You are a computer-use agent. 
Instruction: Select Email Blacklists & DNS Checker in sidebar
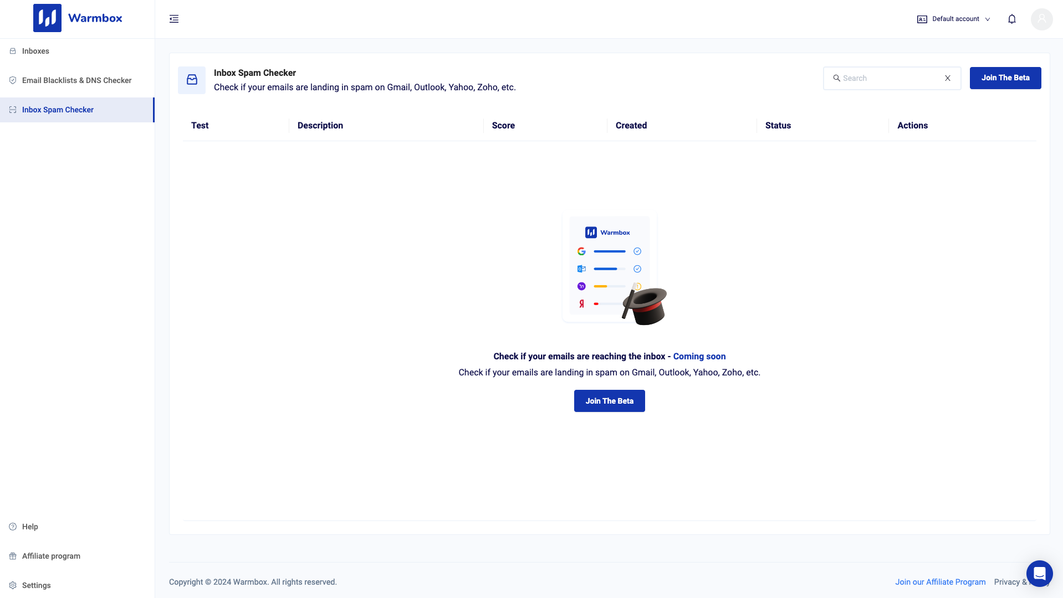tap(76, 80)
